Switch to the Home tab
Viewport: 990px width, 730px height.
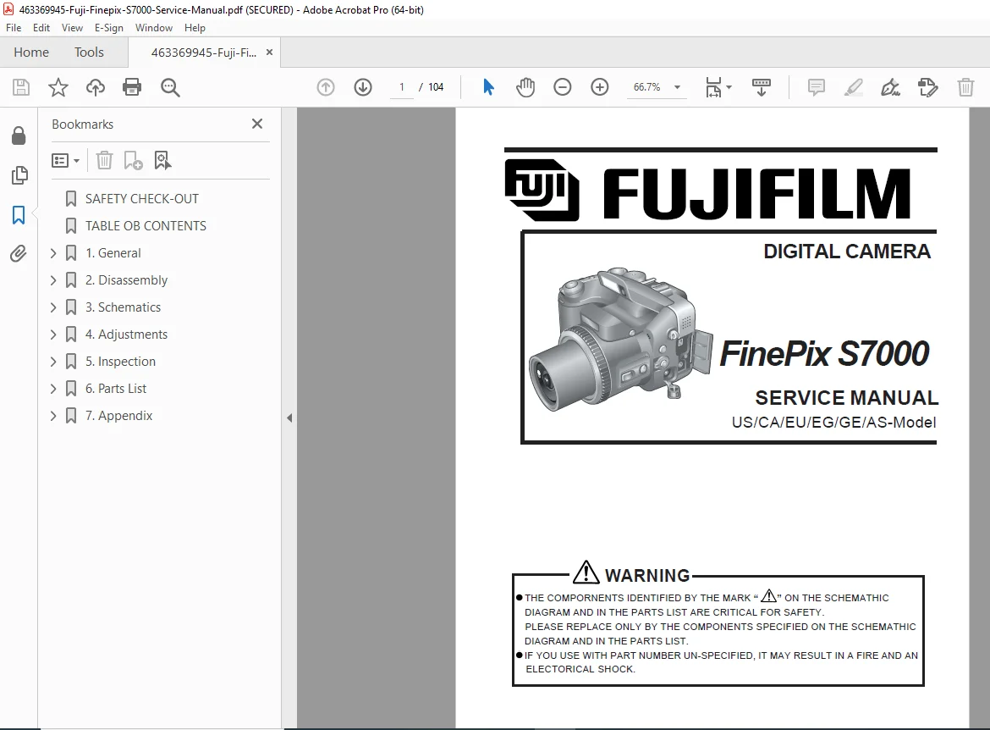(31, 53)
